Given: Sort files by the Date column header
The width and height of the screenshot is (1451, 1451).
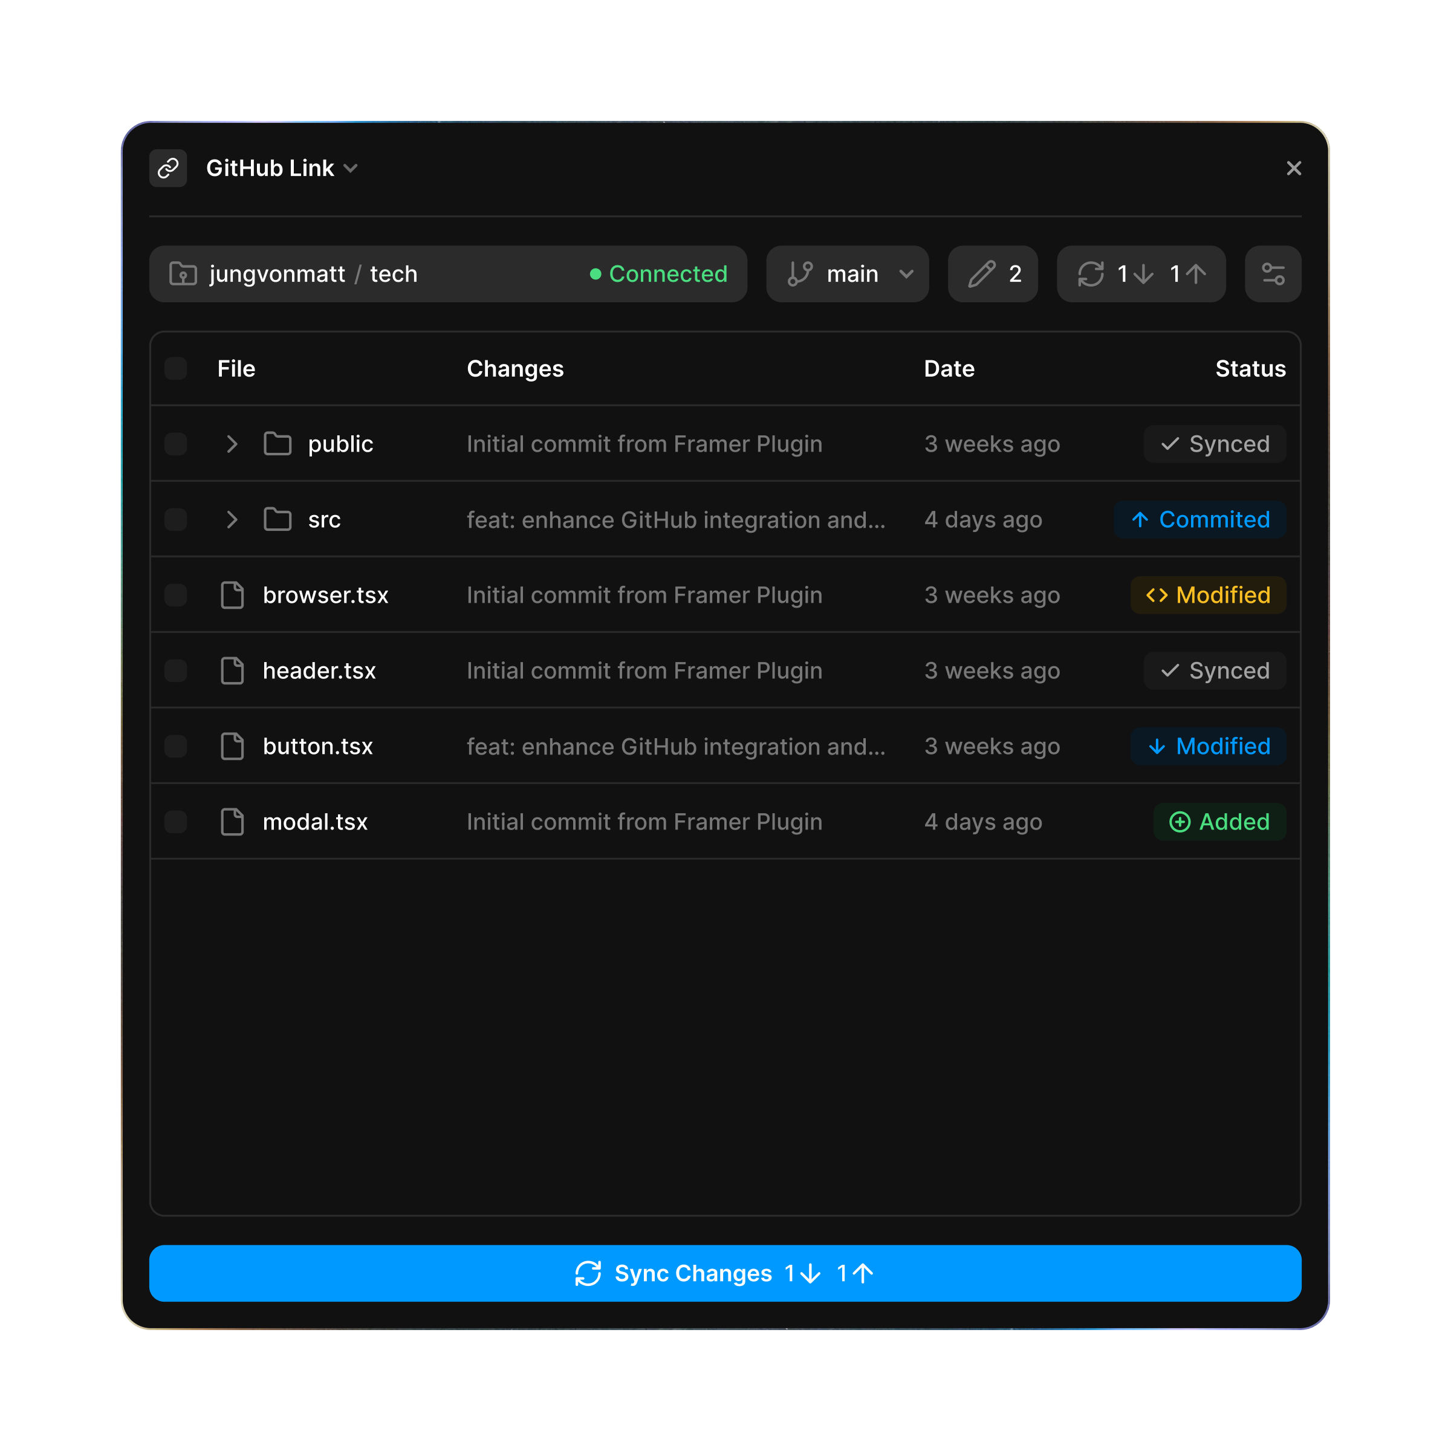Looking at the screenshot, I should [x=949, y=368].
